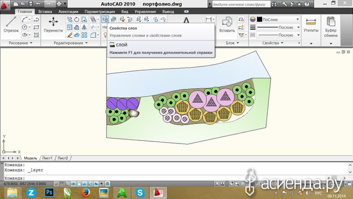Click the Mirror tool icon
Image resolution: width=353 pixels, height=199 pixels.
tap(84, 27)
